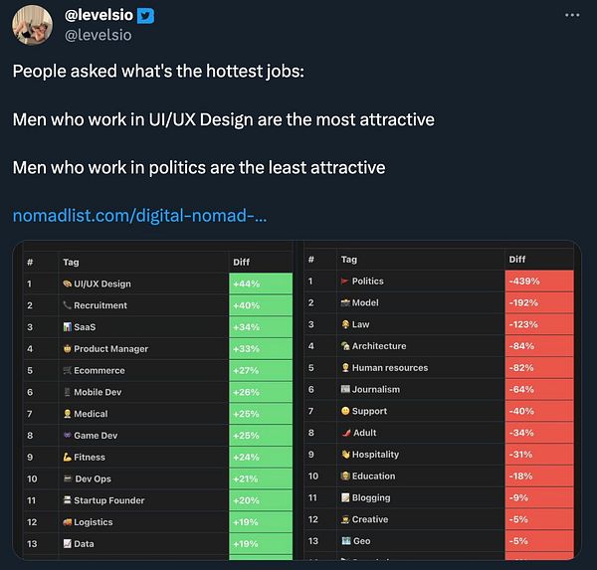Open the three-dot more options menu
Image resolution: width=597 pixels, height=570 pixels.
pyautogui.click(x=571, y=16)
